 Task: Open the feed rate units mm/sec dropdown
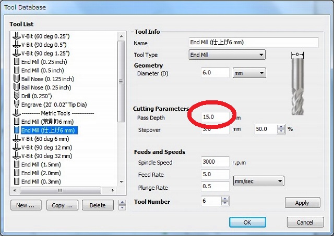point(258,181)
